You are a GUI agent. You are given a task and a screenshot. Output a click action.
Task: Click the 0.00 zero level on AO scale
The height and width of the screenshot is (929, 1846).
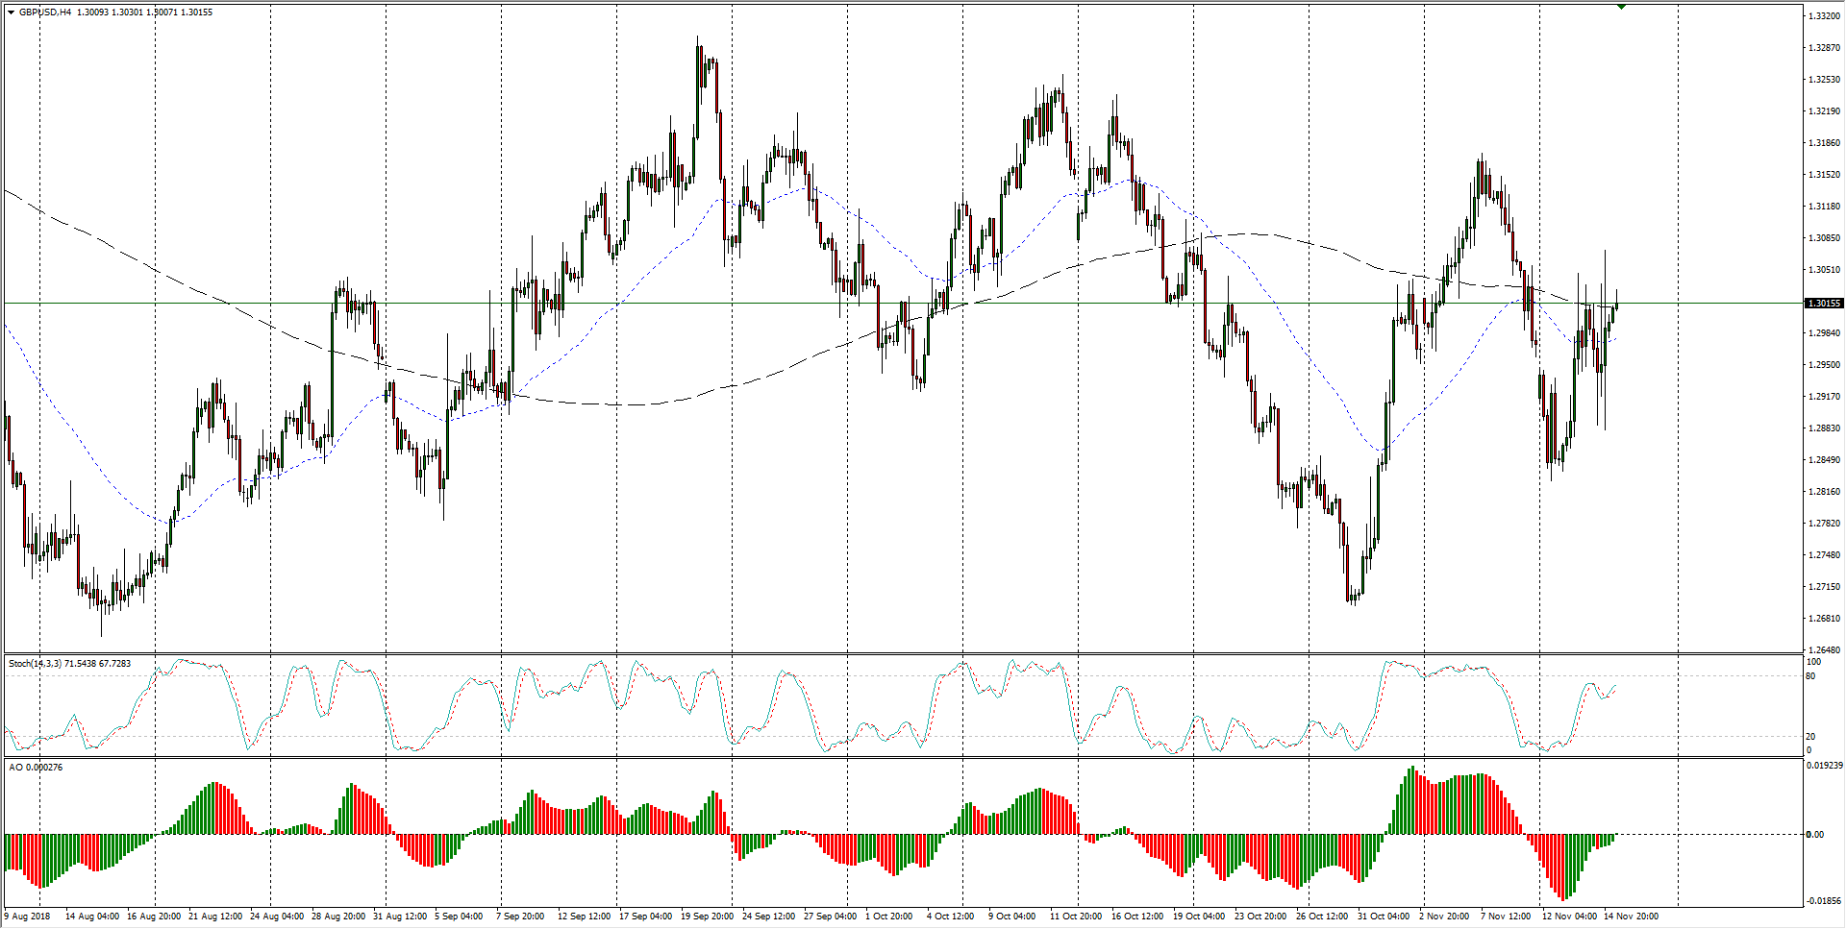(1814, 835)
